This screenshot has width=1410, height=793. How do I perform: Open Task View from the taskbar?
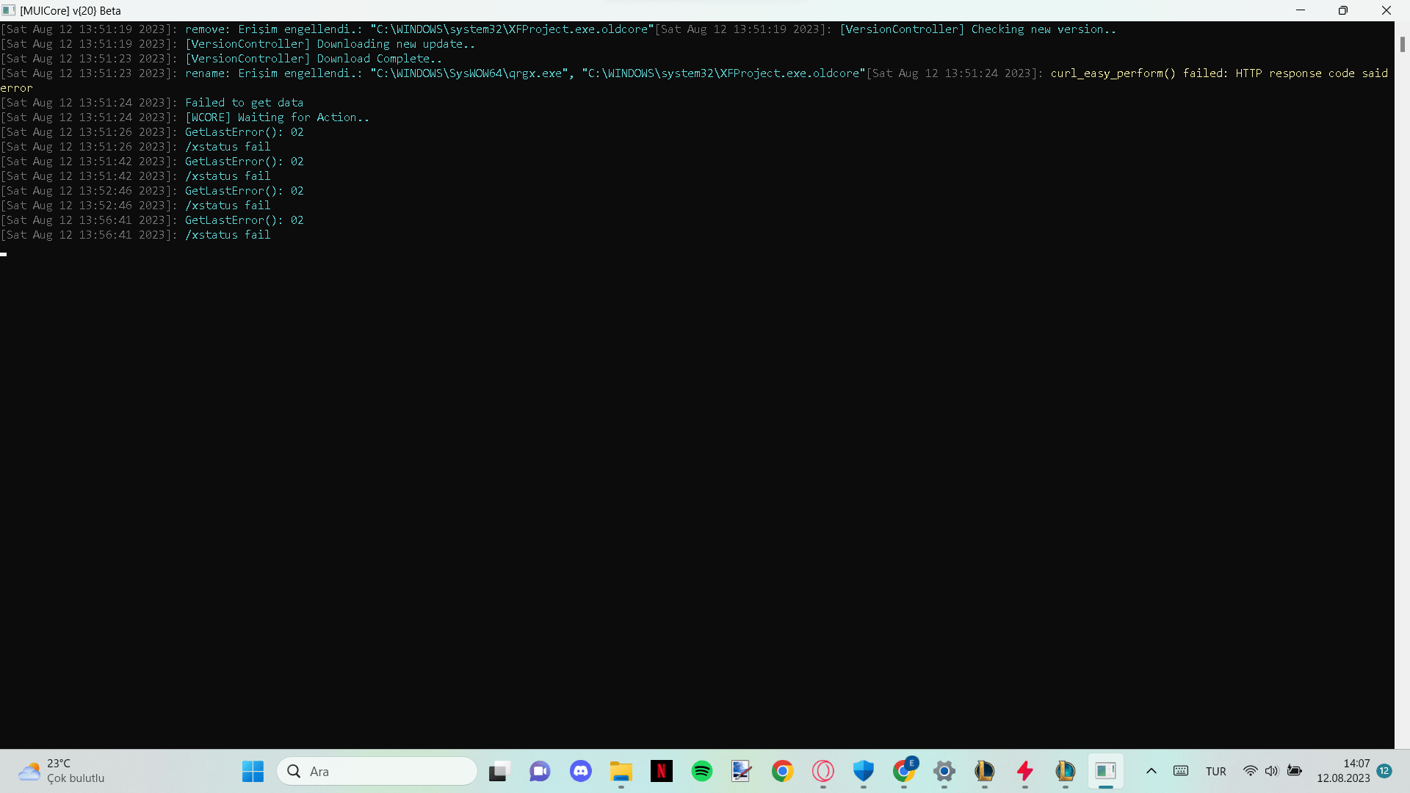click(x=499, y=771)
